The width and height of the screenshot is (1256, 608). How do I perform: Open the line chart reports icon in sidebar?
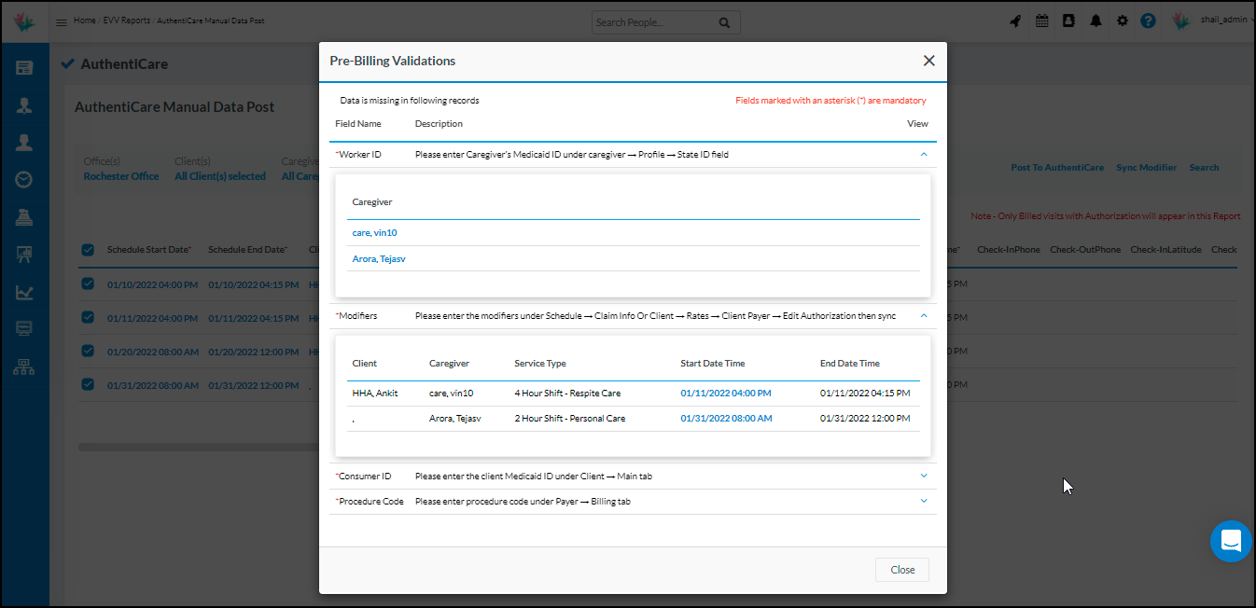tap(24, 292)
